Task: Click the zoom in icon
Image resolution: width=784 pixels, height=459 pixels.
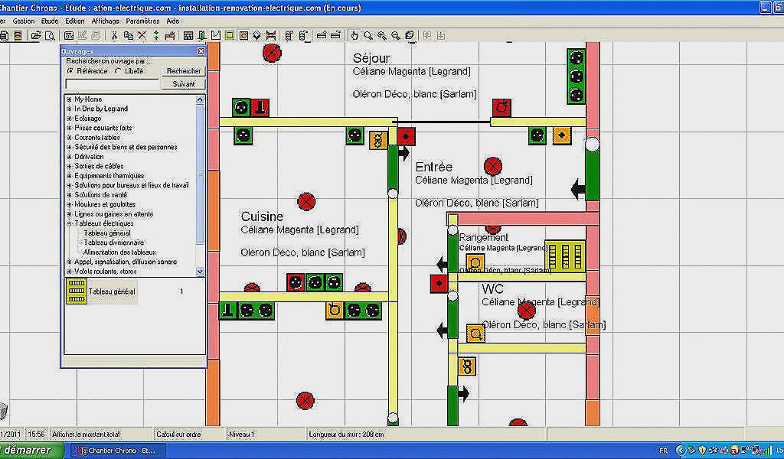Action: (382, 35)
